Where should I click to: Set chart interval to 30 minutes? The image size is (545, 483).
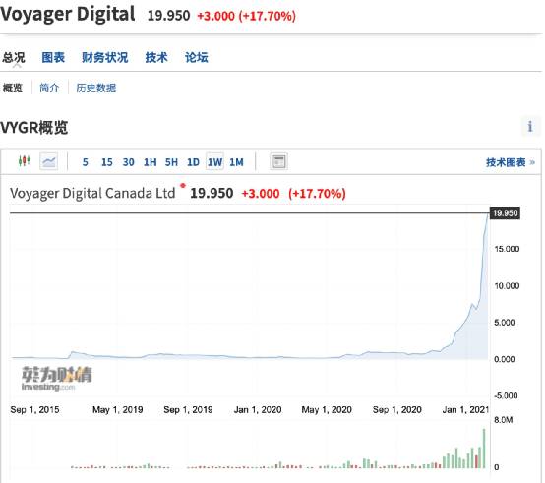[128, 162]
